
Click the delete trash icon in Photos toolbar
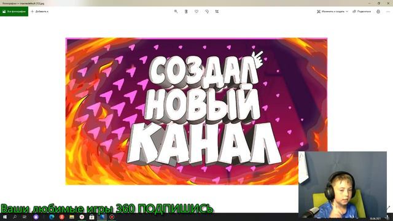tap(186, 12)
